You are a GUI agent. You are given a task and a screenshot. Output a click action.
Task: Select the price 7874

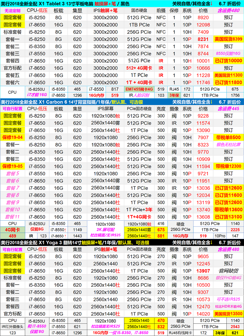[x=203, y=46]
